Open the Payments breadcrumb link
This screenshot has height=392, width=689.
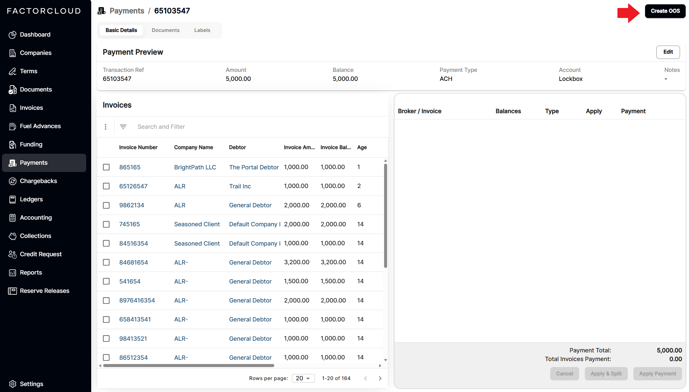click(127, 11)
